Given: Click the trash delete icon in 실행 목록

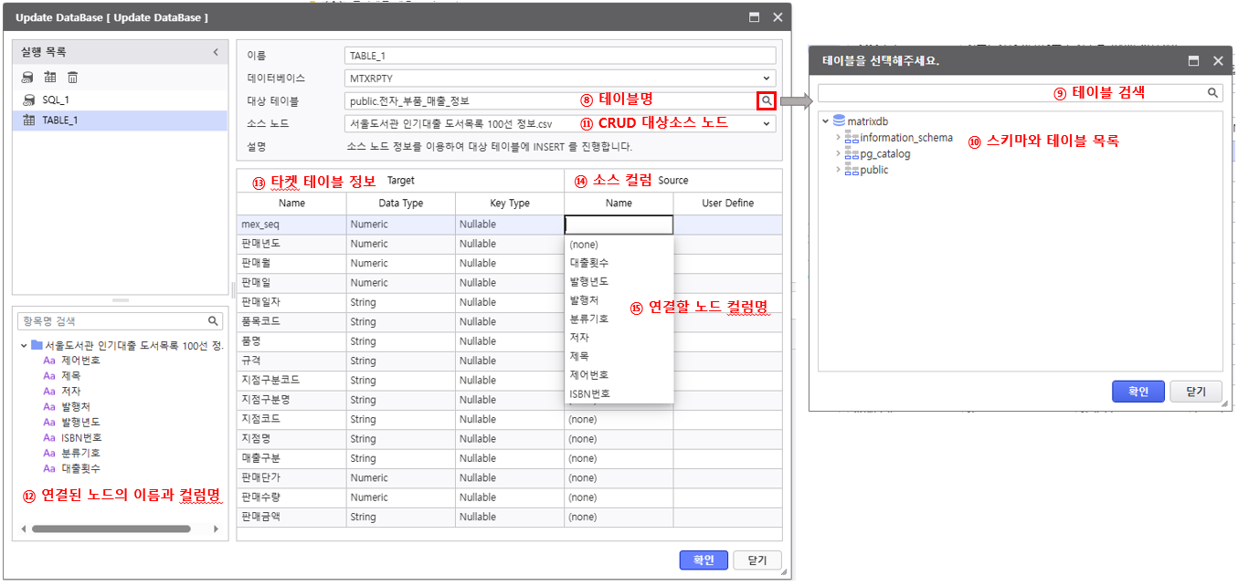Looking at the screenshot, I should point(73,77).
